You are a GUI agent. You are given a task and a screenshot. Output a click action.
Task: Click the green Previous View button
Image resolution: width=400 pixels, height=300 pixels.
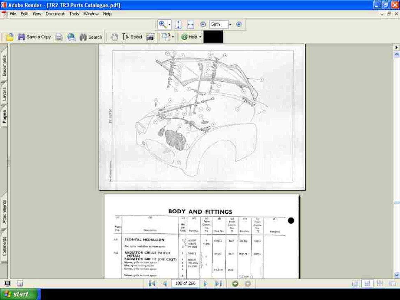point(235,284)
